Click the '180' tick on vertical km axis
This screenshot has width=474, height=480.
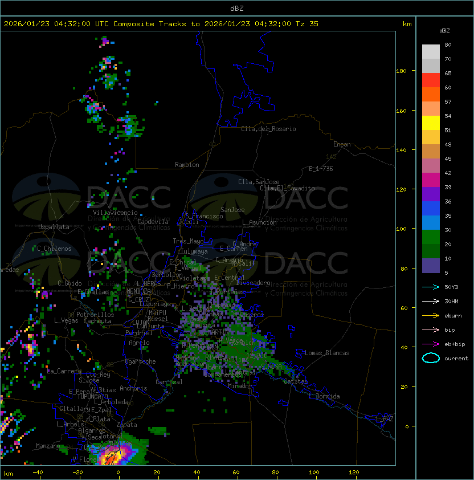point(401,71)
